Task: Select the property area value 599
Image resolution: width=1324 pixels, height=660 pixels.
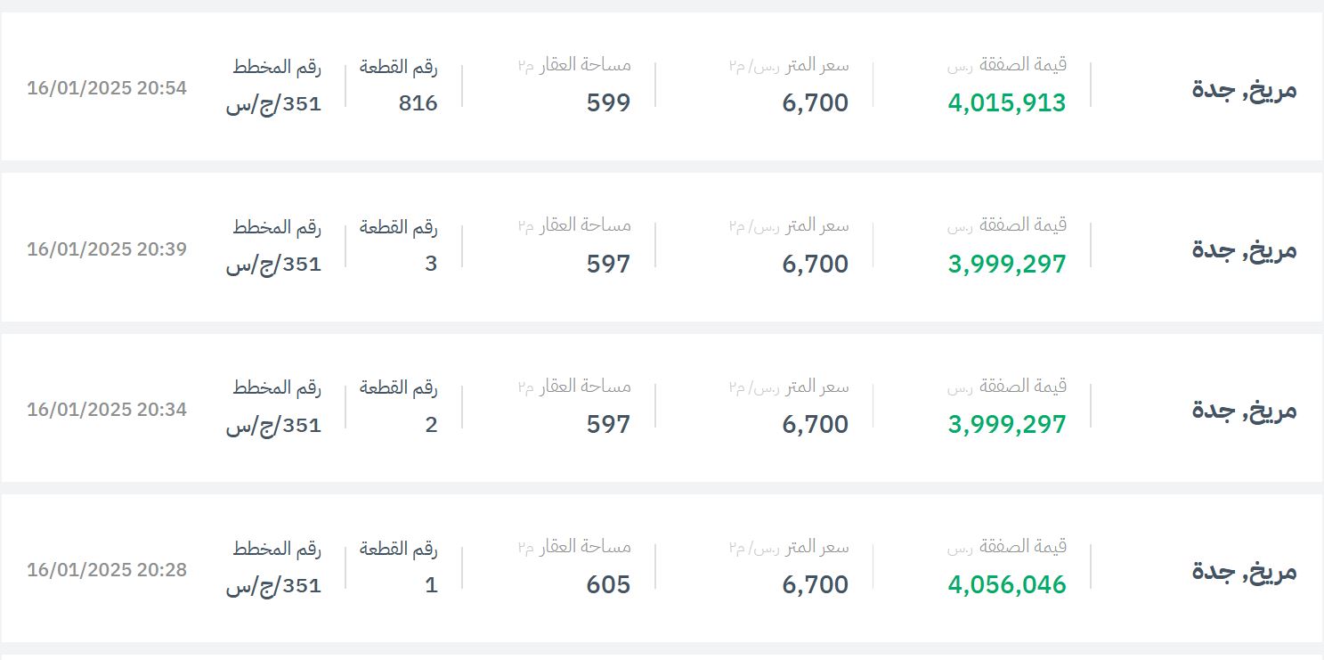Action: 608,103
